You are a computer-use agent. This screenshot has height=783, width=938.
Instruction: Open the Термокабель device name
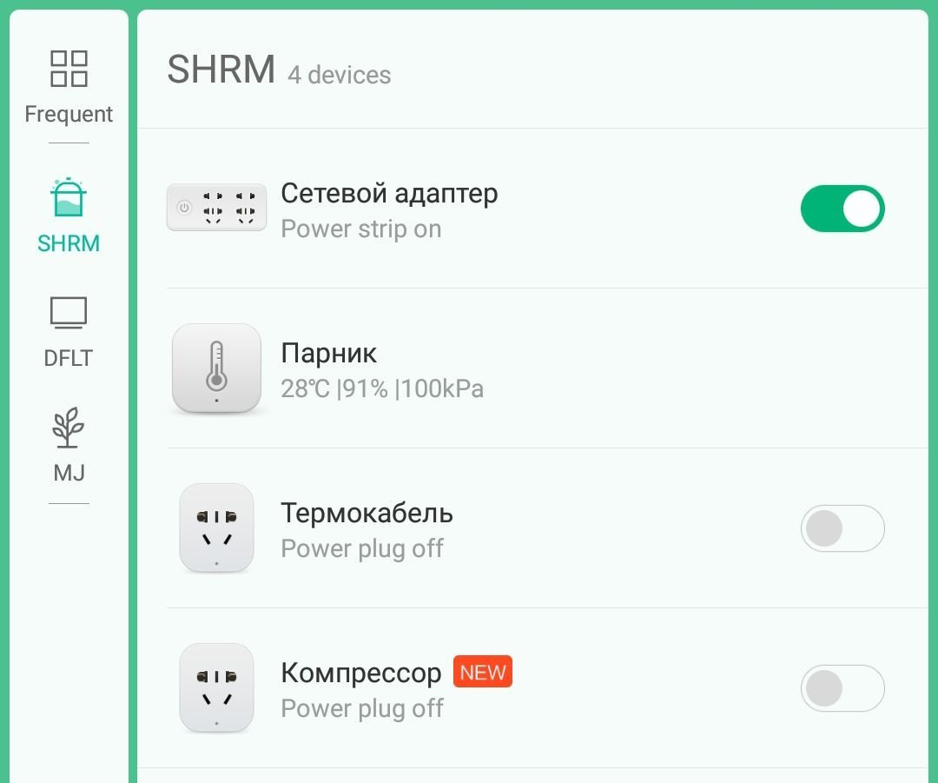[x=367, y=513]
